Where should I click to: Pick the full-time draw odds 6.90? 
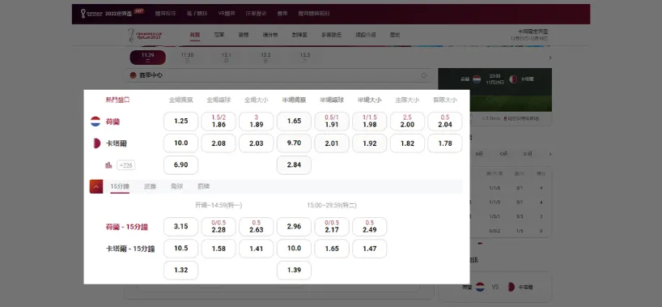pyautogui.click(x=180, y=165)
